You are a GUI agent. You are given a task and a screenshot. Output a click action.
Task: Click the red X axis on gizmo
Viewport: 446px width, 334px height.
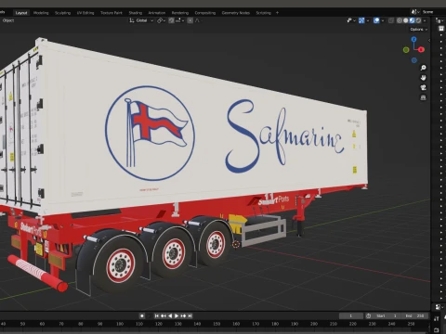coord(421,49)
